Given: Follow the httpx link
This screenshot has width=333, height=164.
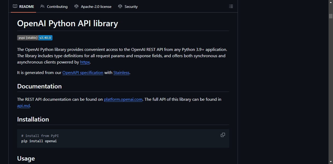Looking at the screenshot, I should point(85,62).
